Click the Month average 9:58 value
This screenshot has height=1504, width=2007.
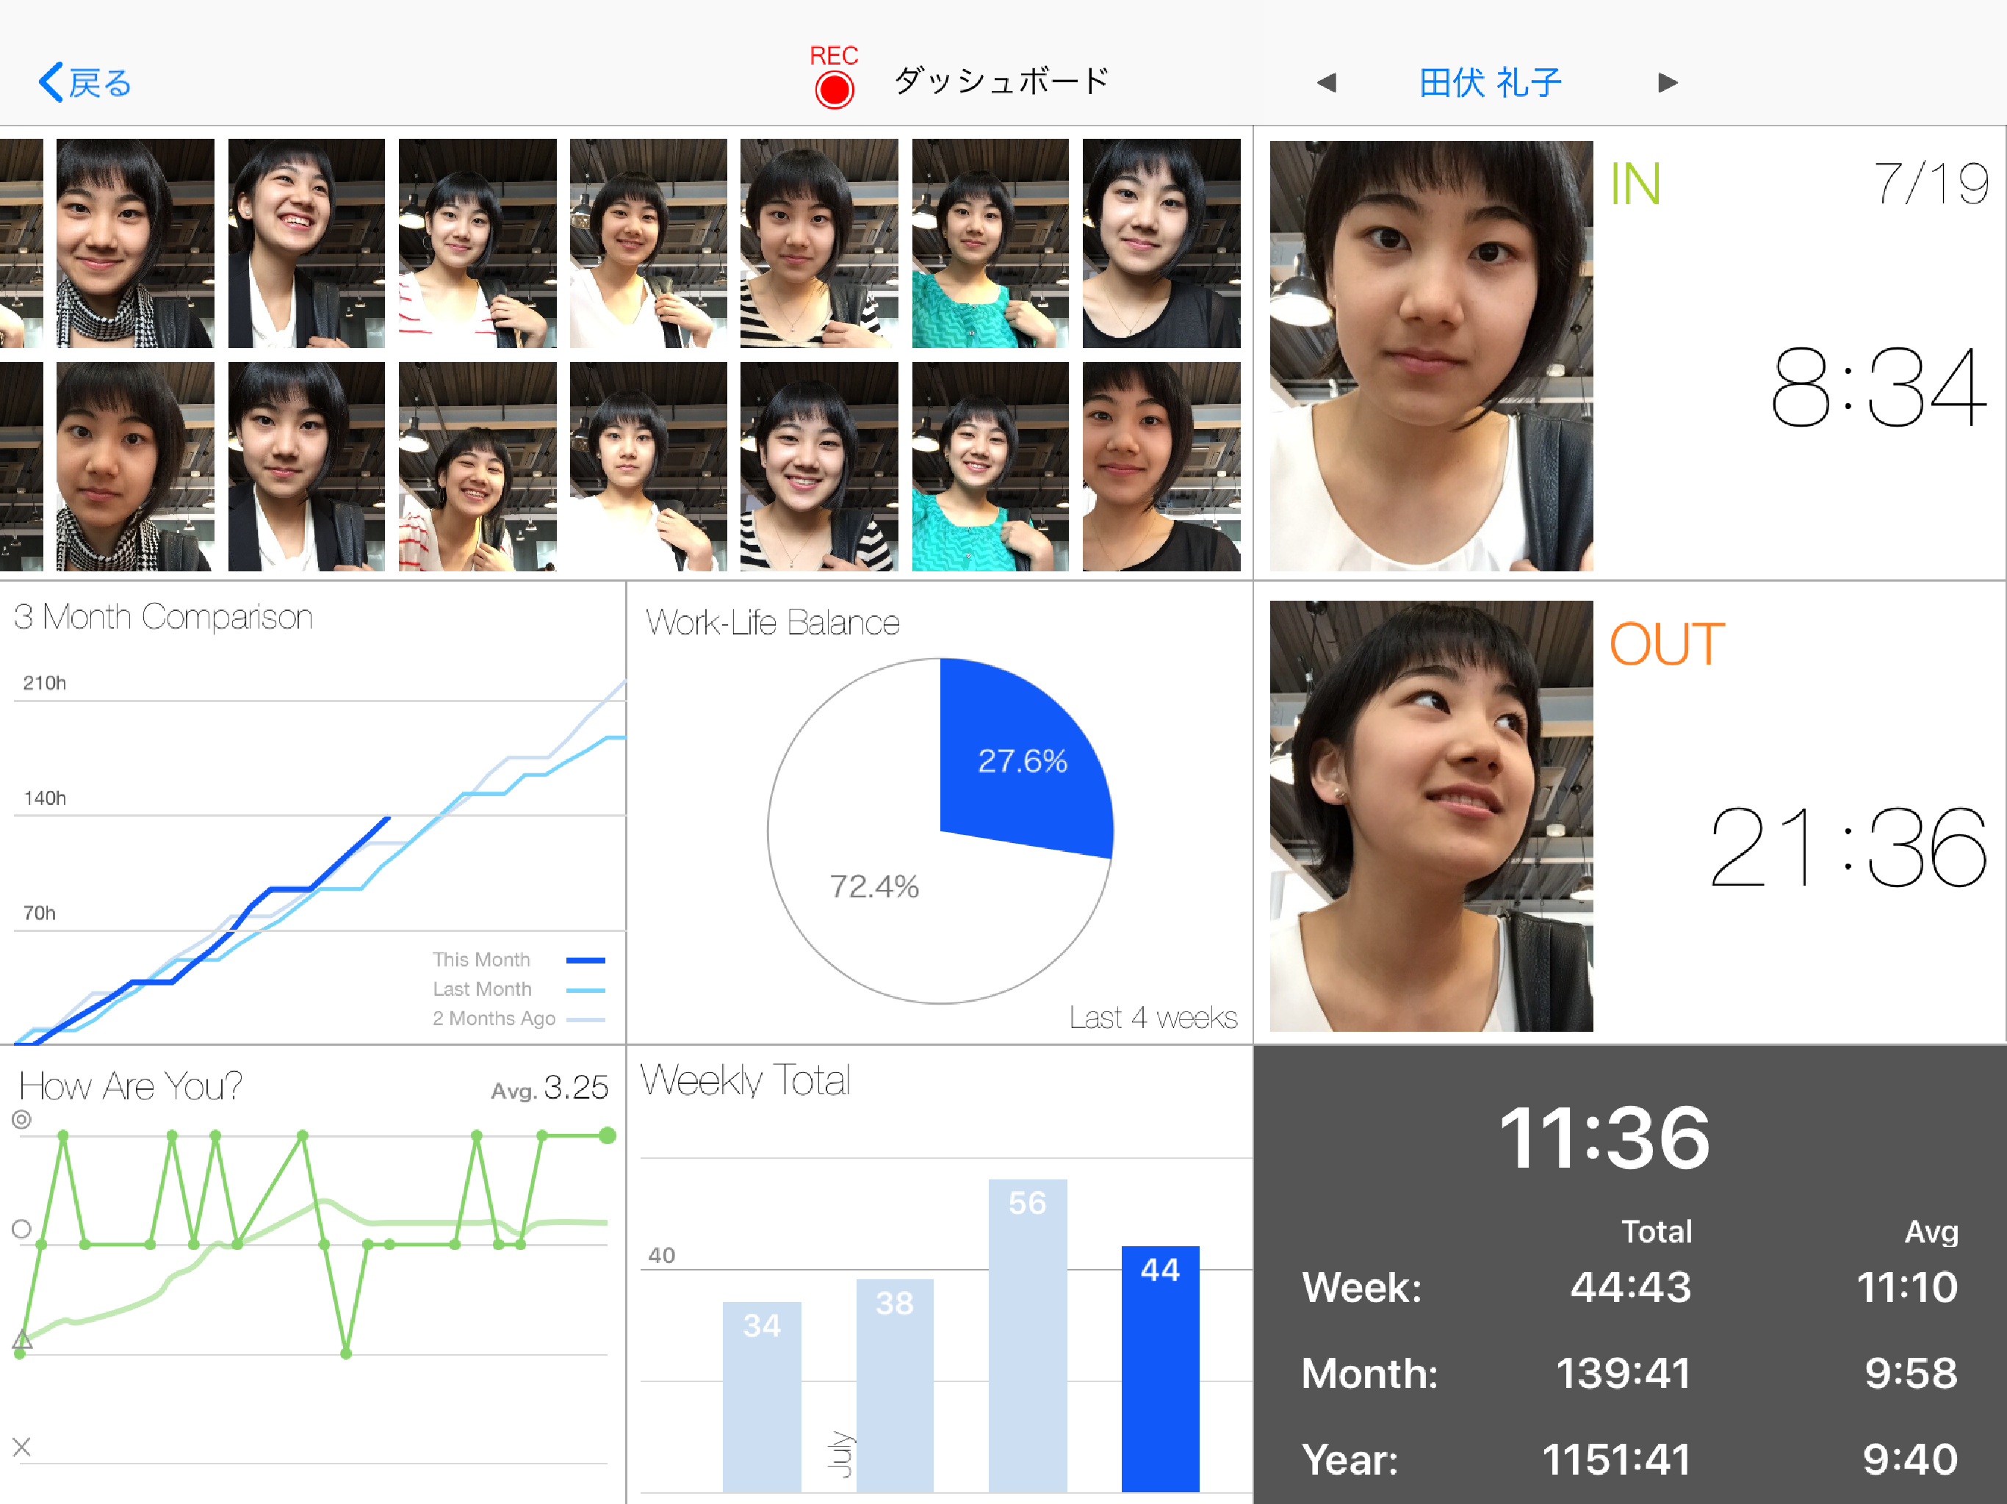tap(1911, 1373)
